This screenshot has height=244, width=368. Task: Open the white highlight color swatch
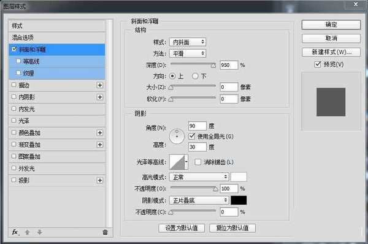point(239,177)
